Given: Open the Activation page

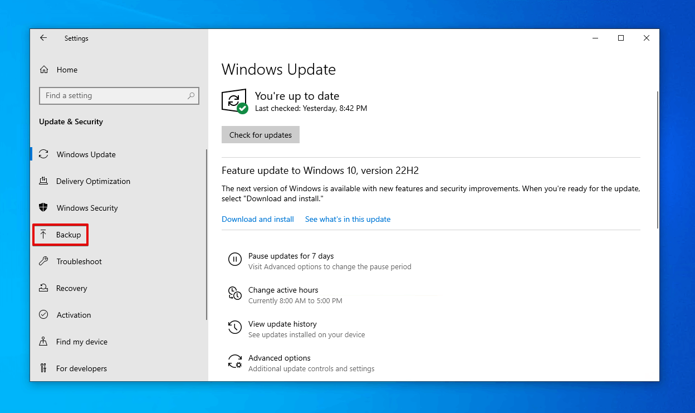Looking at the screenshot, I should pos(74,315).
